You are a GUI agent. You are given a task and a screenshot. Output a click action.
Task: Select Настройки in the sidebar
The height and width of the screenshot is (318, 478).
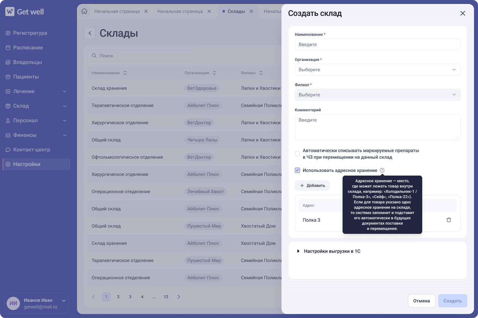click(36, 164)
